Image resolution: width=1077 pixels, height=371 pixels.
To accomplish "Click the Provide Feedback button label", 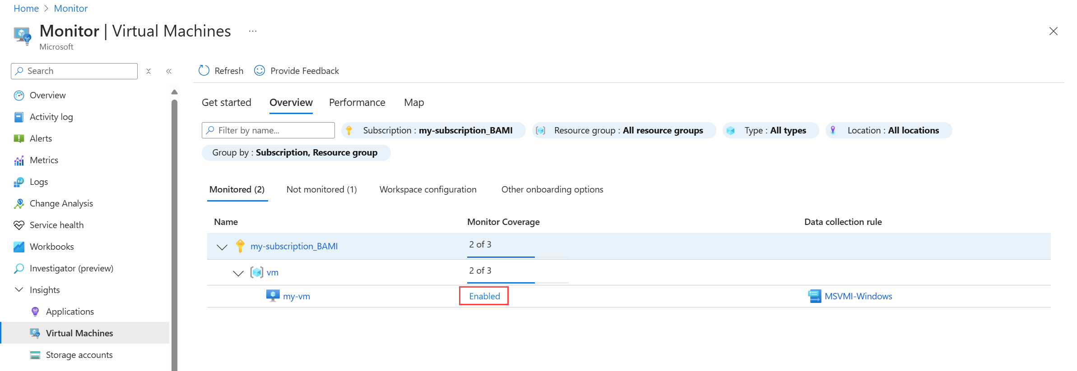I will pyautogui.click(x=305, y=71).
